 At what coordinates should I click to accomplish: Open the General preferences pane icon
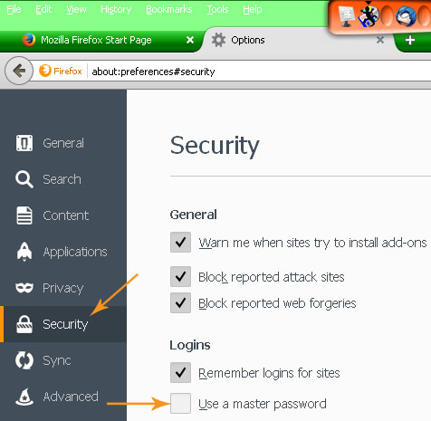click(x=24, y=143)
